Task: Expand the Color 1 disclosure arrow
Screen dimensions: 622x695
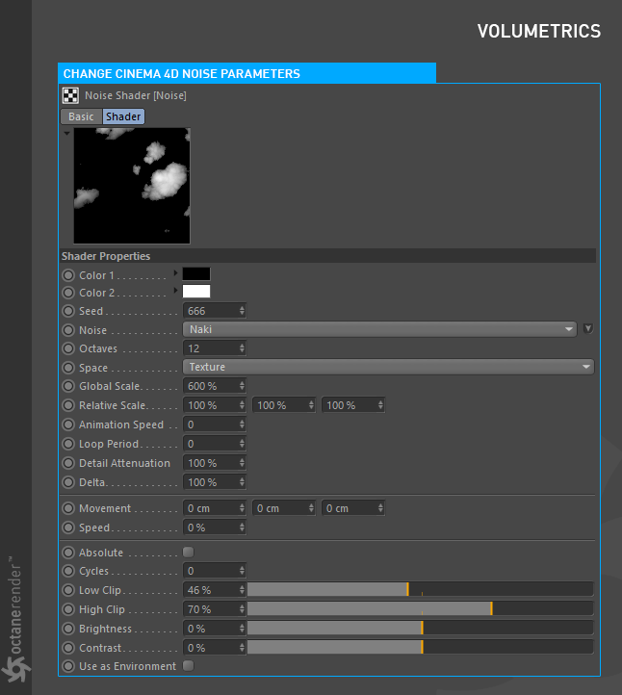Action: pyautogui.click(x=175, y=274)
